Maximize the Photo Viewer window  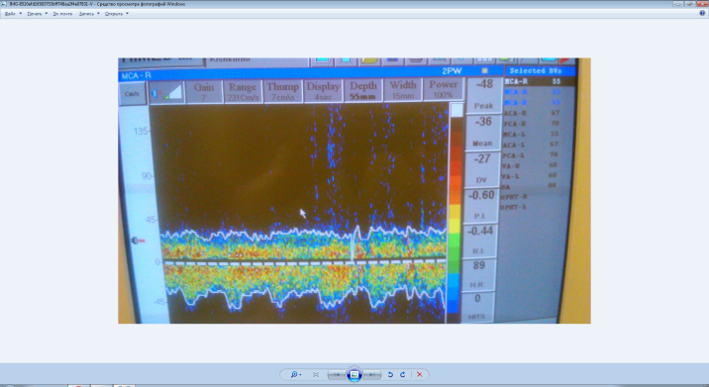[690, 4]
